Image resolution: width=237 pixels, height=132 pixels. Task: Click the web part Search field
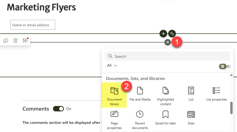pos(167,56)
